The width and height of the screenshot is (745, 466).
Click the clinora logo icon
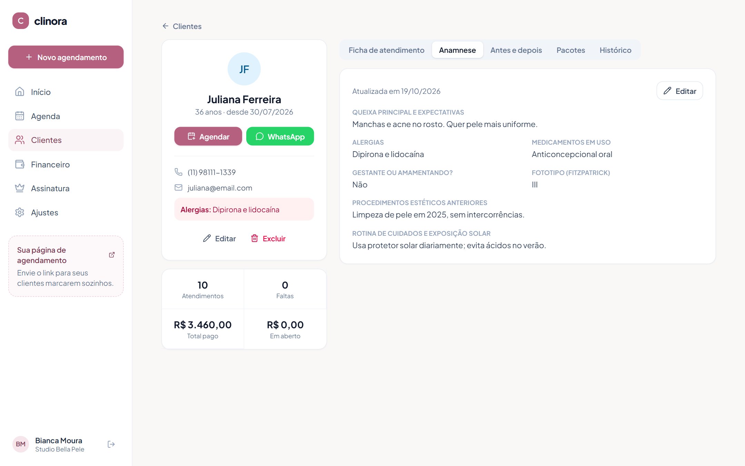[20, 21]
